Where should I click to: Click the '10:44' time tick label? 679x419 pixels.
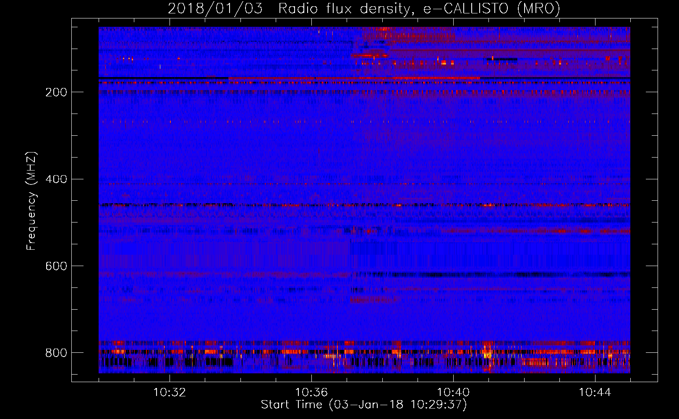(595, 393)
